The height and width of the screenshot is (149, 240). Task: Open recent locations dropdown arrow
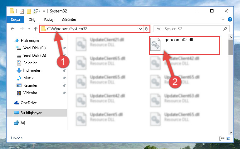click(29, 29)
